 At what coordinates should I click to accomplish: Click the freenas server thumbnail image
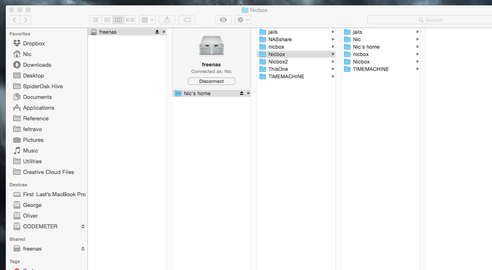click(212, 45)
